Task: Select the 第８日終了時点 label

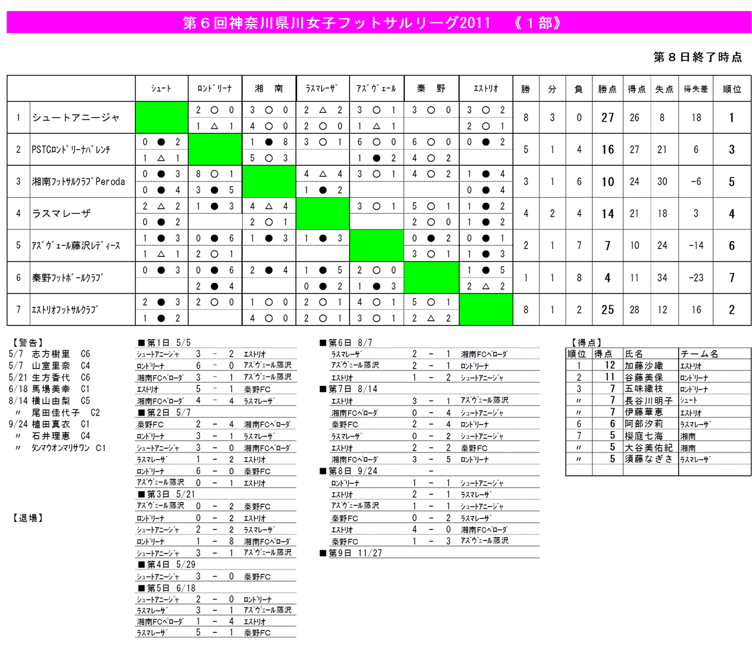Action: click(698, 57)
